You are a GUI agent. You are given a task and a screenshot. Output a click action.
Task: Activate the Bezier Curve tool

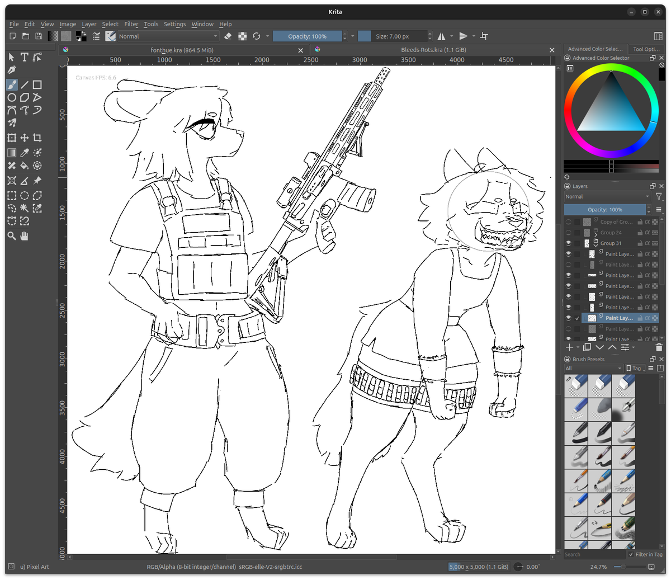12,110
